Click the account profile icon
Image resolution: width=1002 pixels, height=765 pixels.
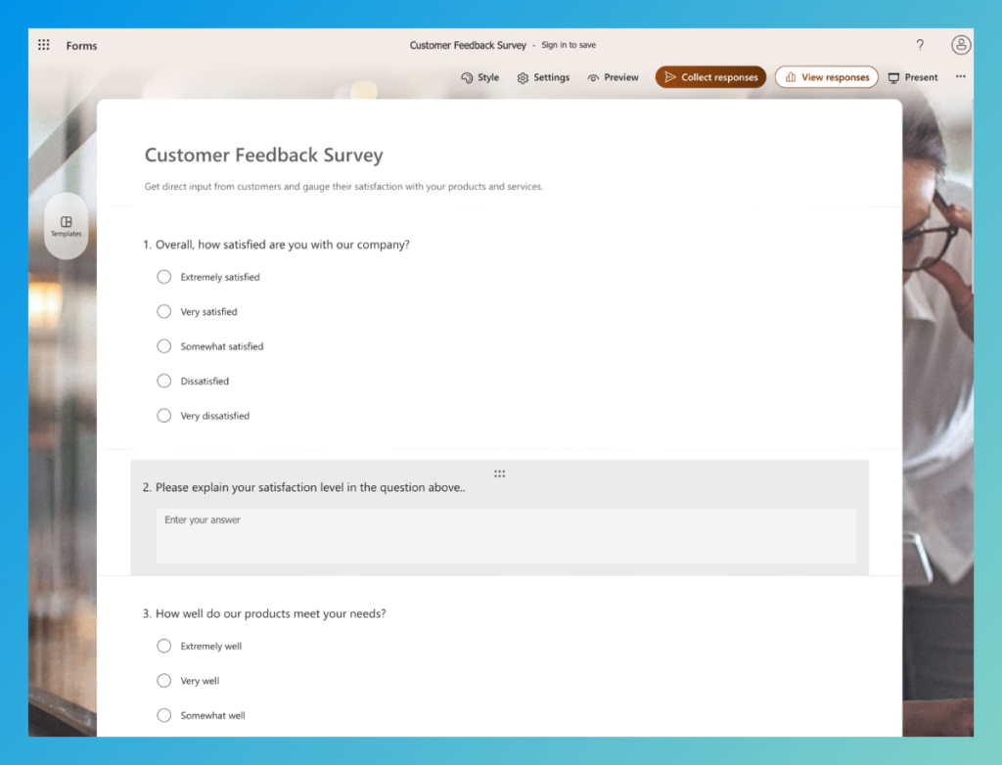(x=961, y=45)
